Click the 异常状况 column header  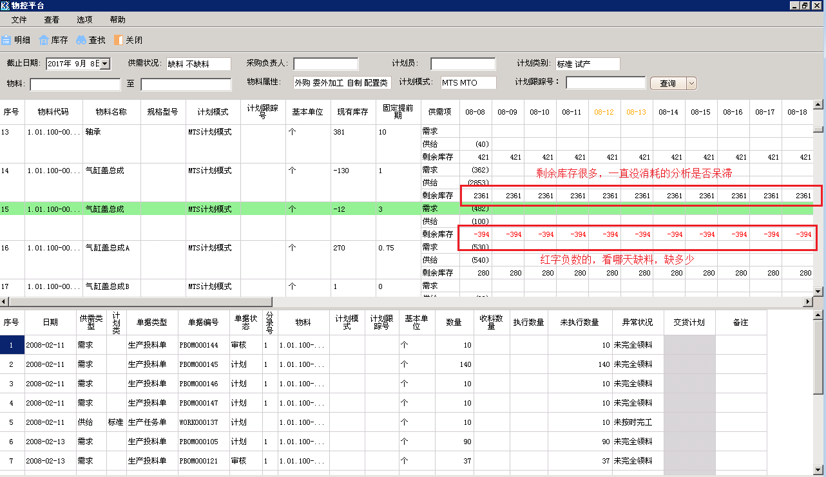pyautogui.click(x=638, y=323)
